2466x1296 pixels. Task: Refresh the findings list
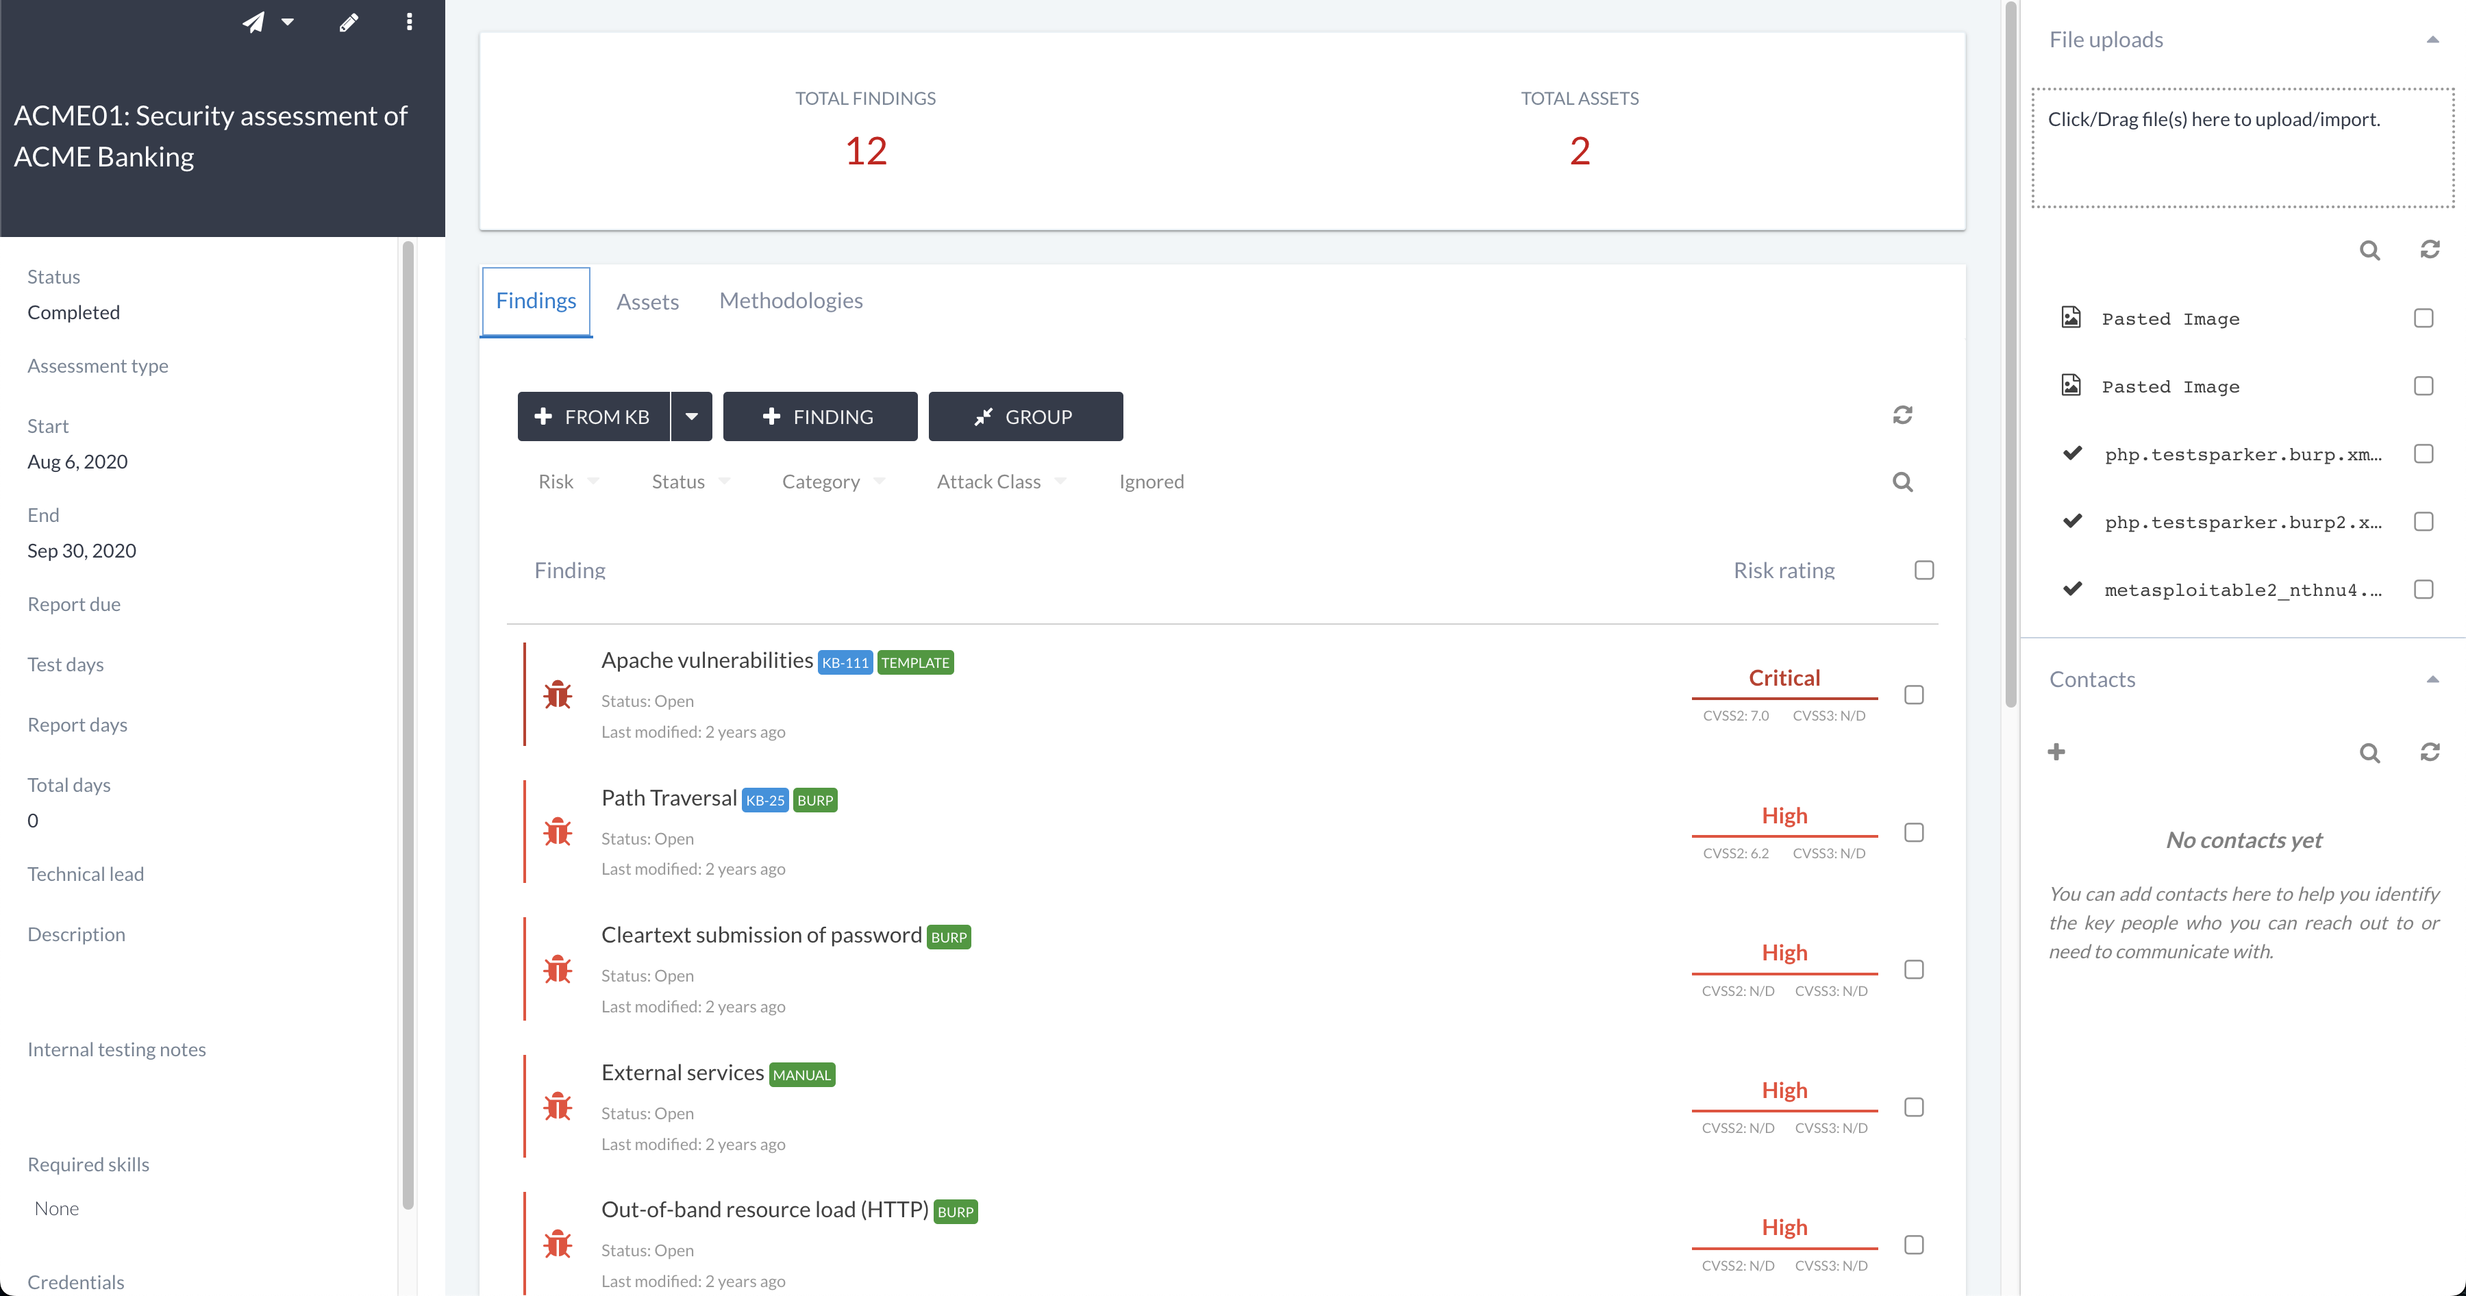[1902, 414]
